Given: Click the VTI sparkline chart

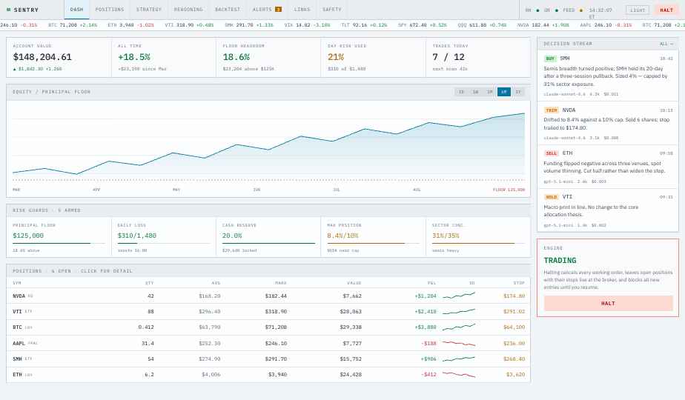Looking at the screenshot, I should 459,311.
